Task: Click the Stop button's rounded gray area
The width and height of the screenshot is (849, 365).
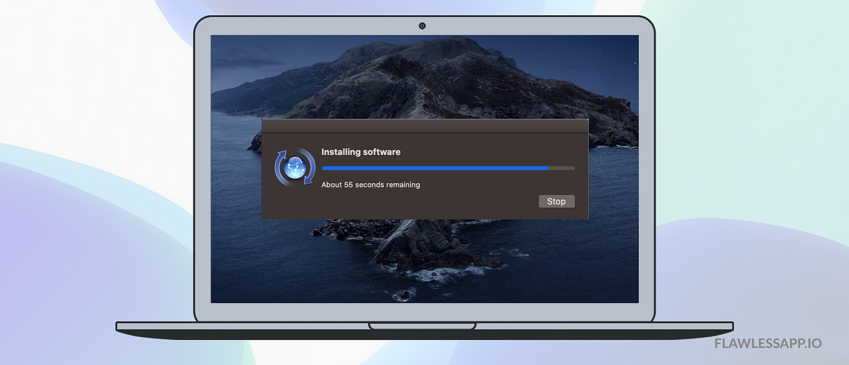Action: (x=556, y=201)
